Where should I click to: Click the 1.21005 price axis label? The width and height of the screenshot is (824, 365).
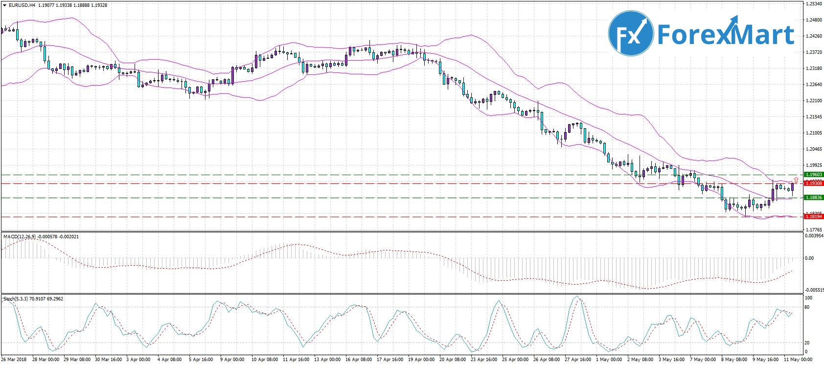pos(814,133)
